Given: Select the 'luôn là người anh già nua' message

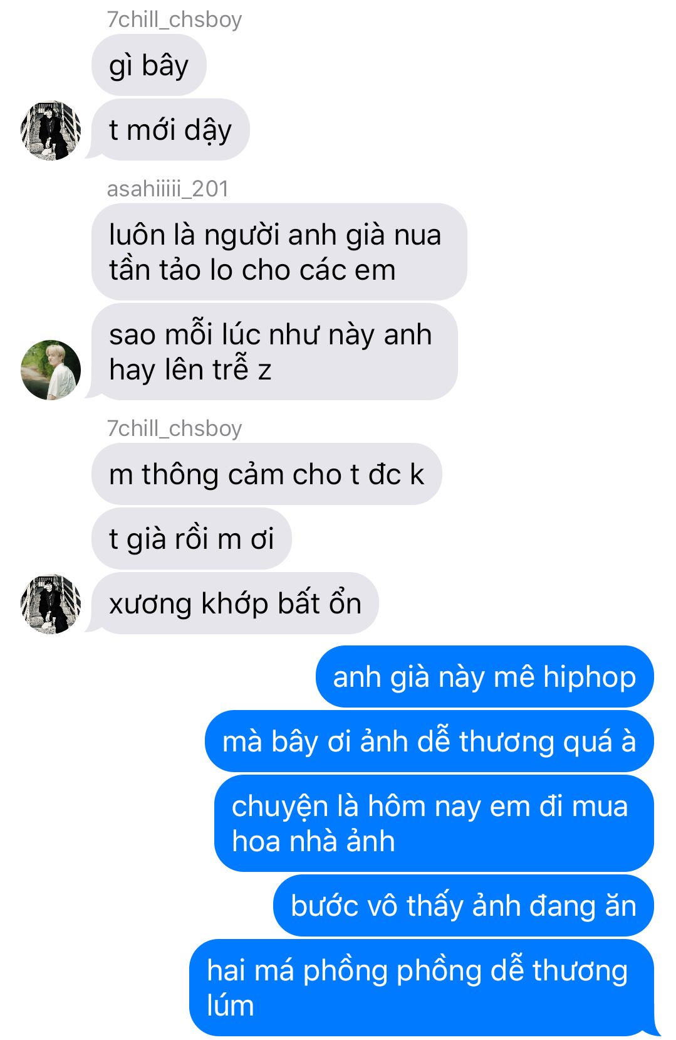Looking at the screenshot, I should point(279,252).
